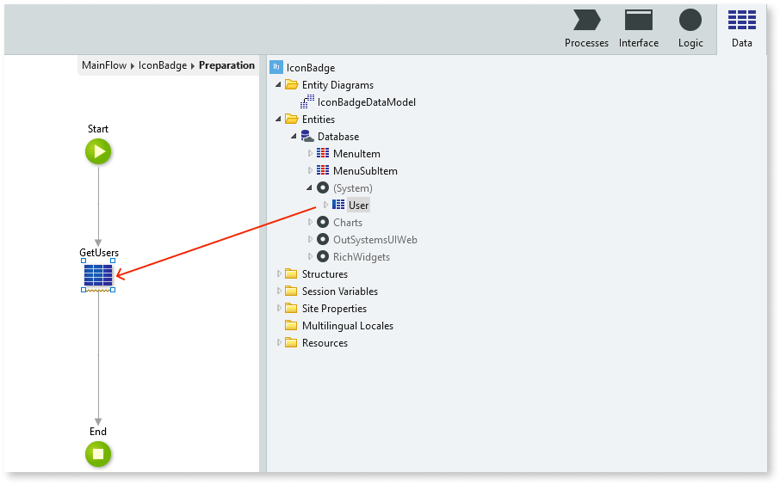Image resolution: width=780 pixels, height=485 pixels.
Task: Click the Resources folder icon
Action: click(x=291, y=343)
